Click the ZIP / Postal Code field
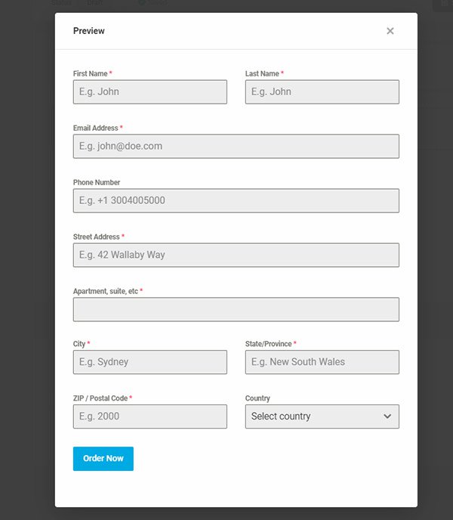Image resolution: width=453 pixels, height=520 pixels. [x=149, y=416]
